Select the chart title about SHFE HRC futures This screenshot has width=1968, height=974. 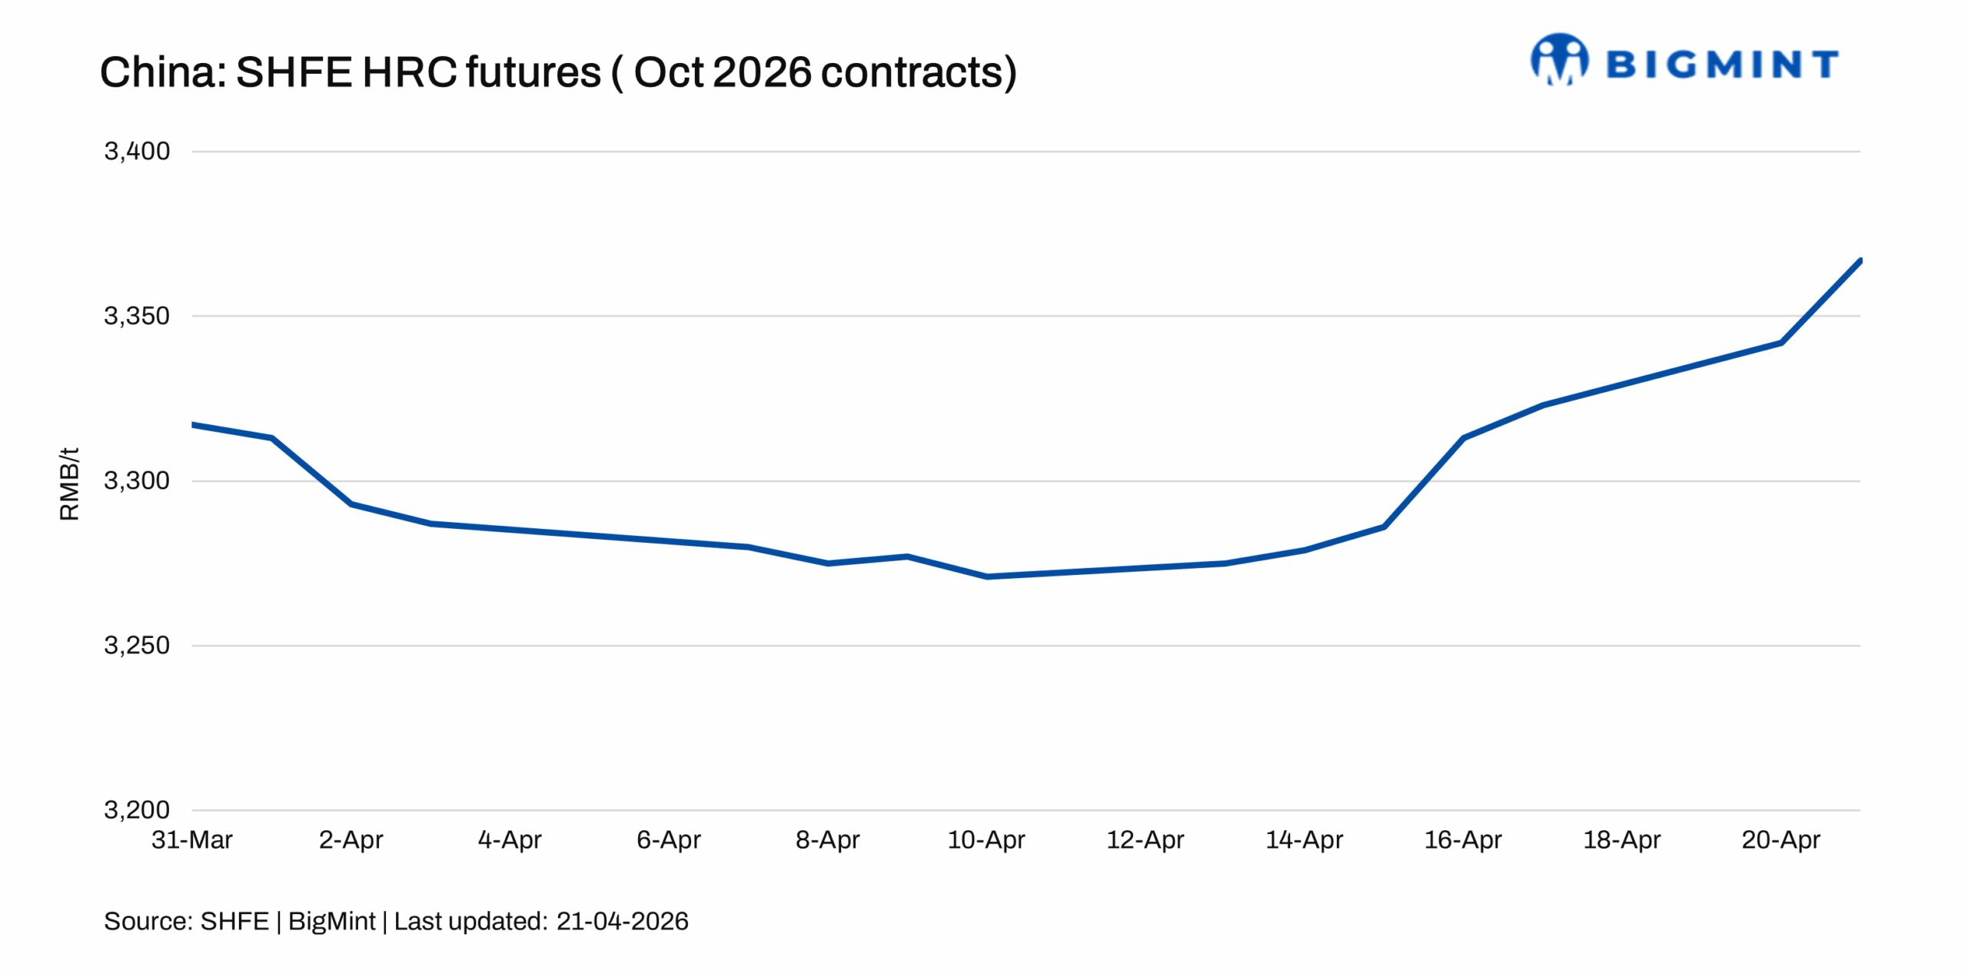pyautogui.click(x=558, y=72)
